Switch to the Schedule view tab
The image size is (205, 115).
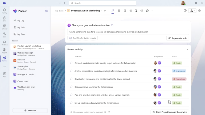(x=119, y=11)
